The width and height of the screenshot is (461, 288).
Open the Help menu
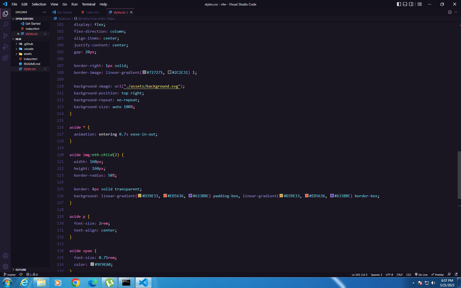[x=103, y=4]
